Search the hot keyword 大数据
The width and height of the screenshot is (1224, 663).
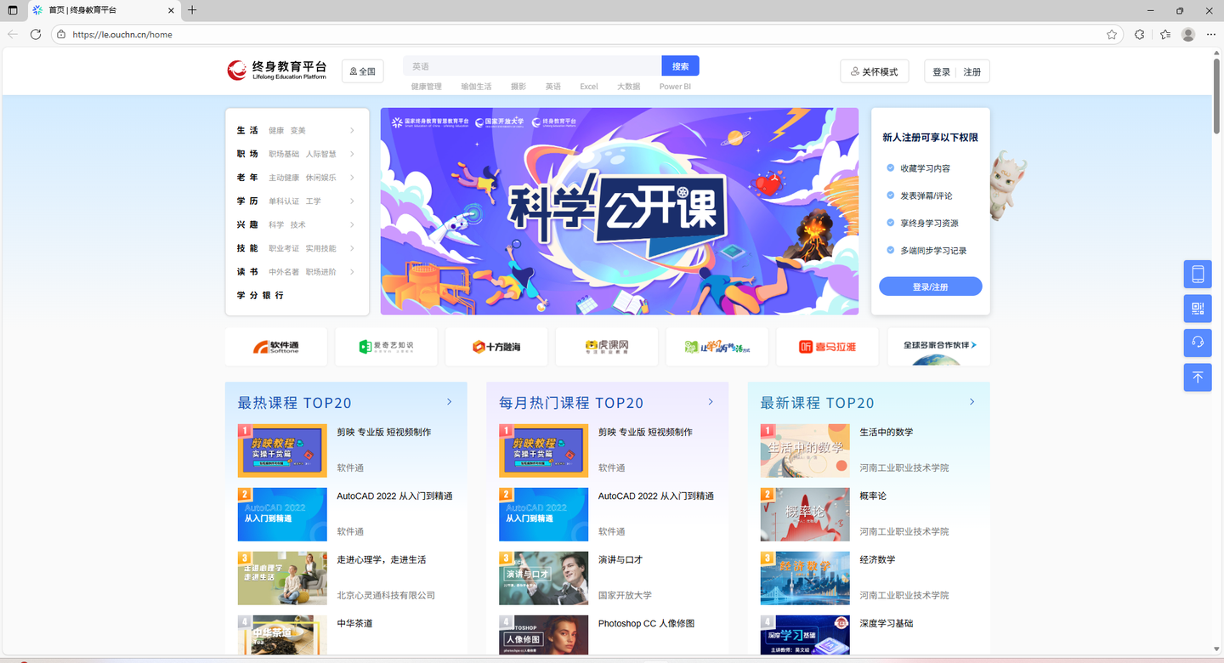pyautogui.click(x=629, y=87)
